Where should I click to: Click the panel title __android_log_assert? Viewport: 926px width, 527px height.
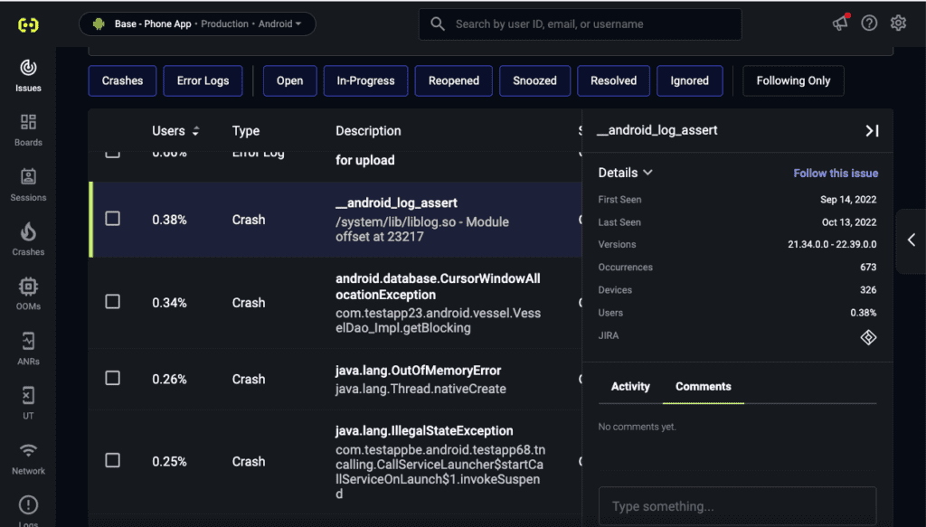657,130
